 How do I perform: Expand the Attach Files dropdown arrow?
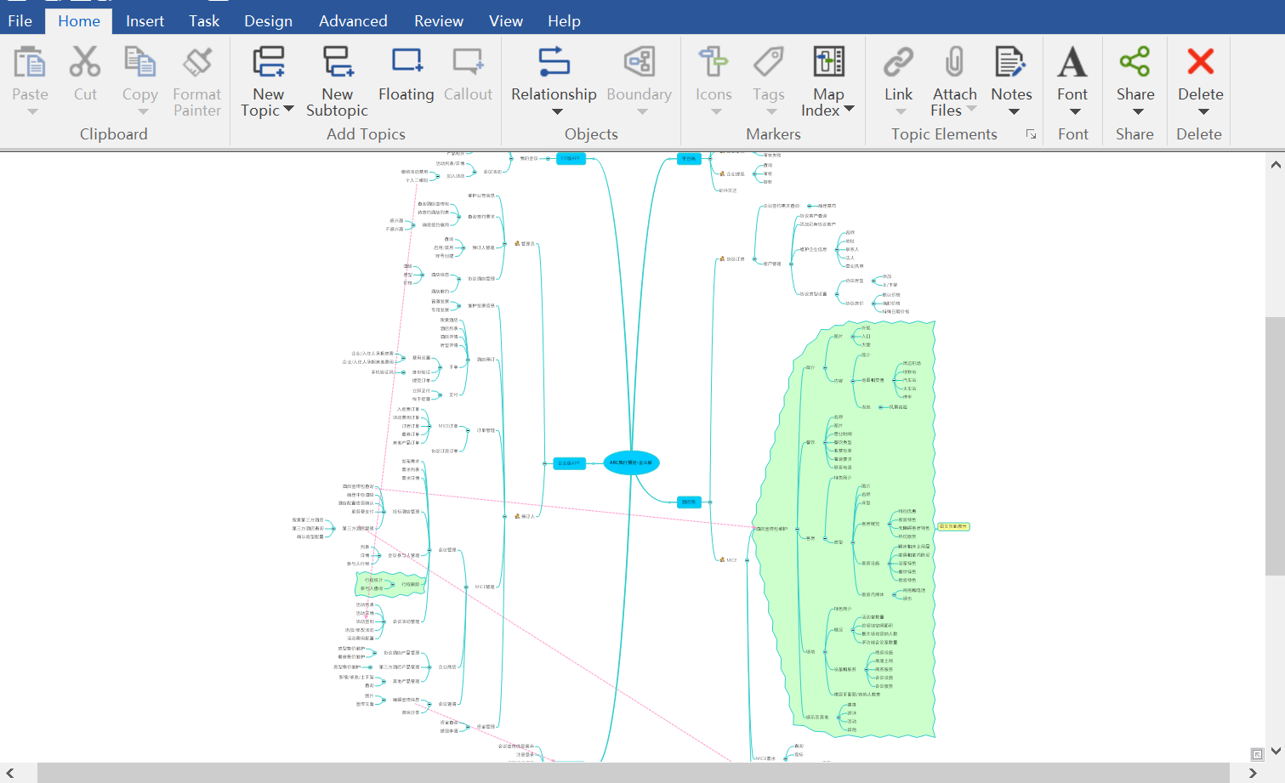click(x=971, y=109)
